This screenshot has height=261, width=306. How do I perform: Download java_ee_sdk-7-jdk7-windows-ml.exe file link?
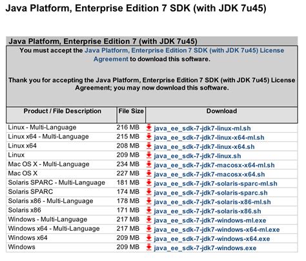[x=210, y=221]
